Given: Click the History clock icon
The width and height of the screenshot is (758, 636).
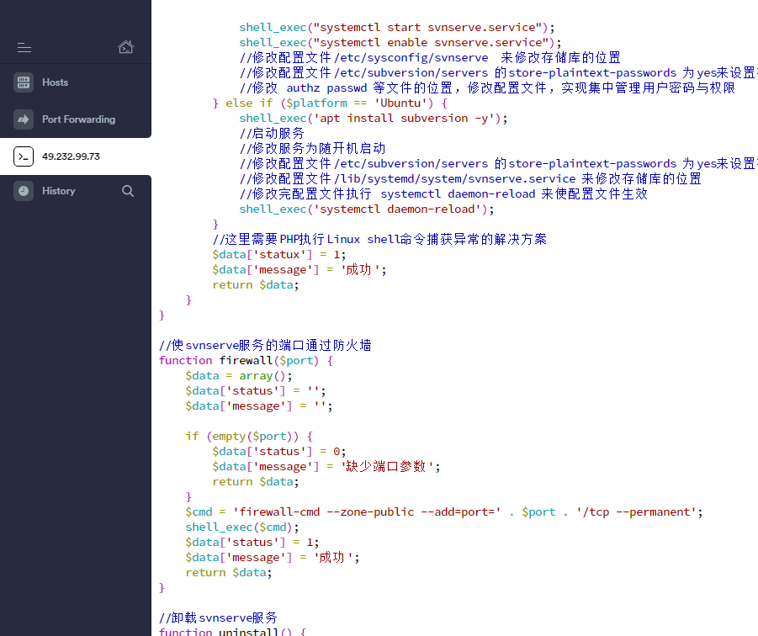Looking at the screenshot, I should pos(24,191).
